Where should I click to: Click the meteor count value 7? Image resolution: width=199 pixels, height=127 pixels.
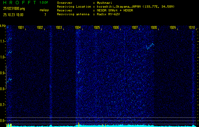tap(45, 15)
